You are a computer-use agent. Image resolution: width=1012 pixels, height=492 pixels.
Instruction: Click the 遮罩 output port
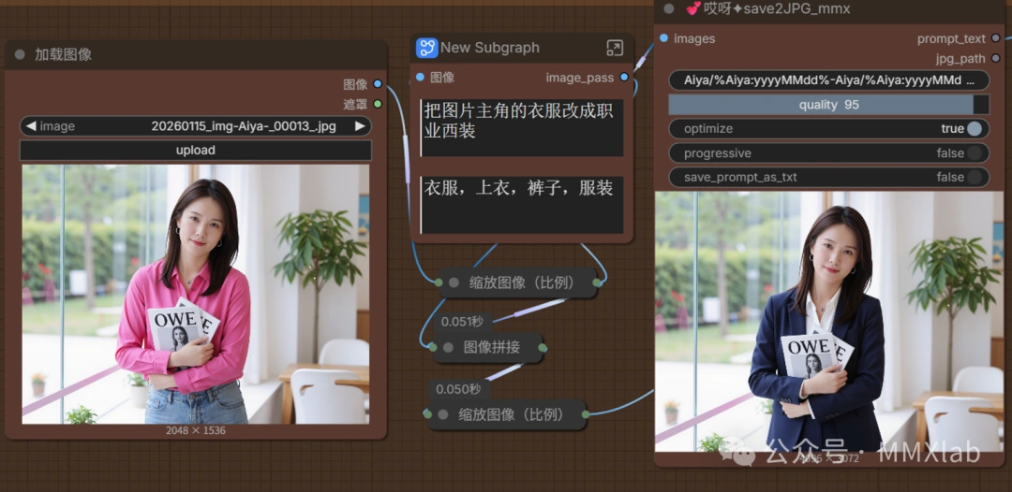click(x=378, y=104)
